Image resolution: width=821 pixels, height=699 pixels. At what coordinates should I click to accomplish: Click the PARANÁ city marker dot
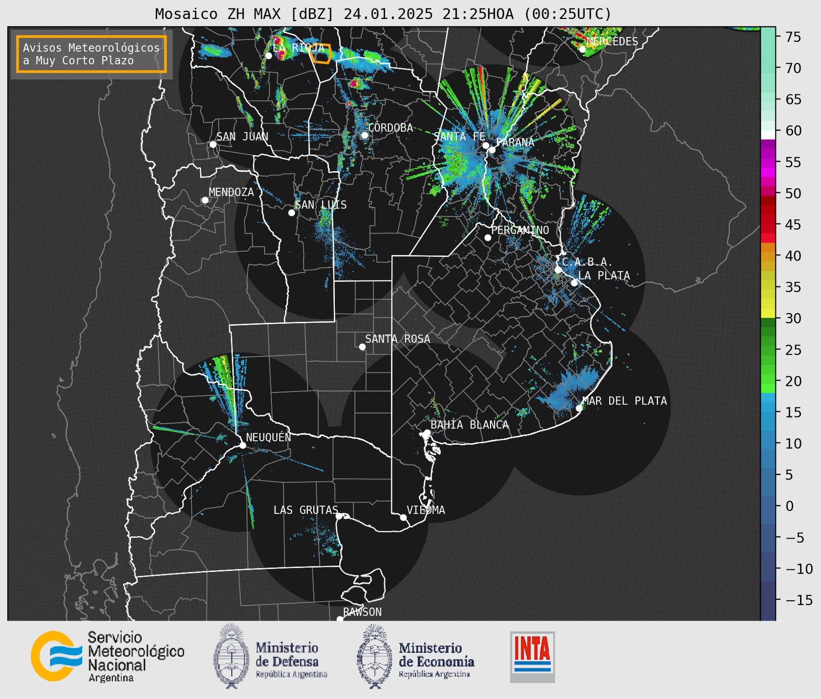click(x=492, y=150)
